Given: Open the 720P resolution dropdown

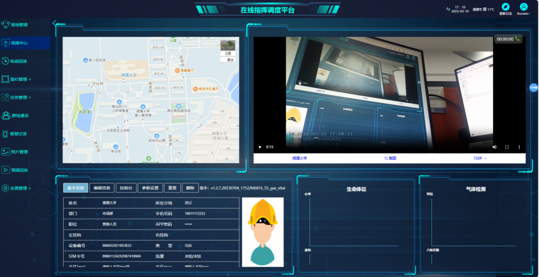Looking at the screenshot, I should tap(480, 158).
